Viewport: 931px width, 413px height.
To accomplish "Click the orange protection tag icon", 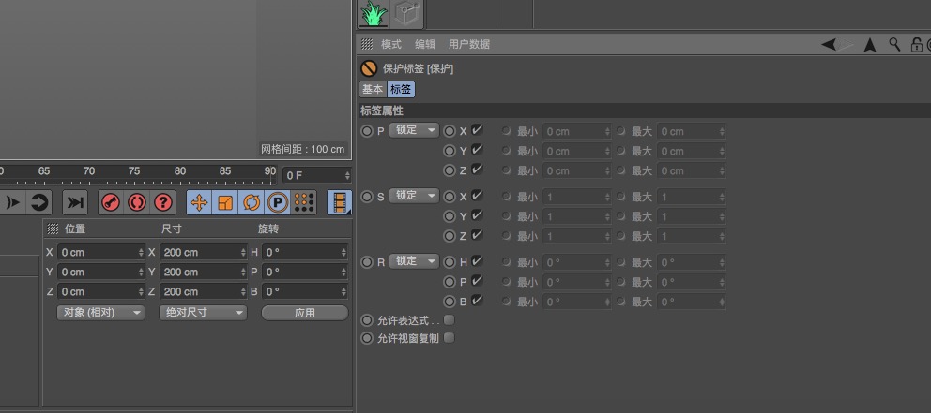I will (x=369, y=68).
